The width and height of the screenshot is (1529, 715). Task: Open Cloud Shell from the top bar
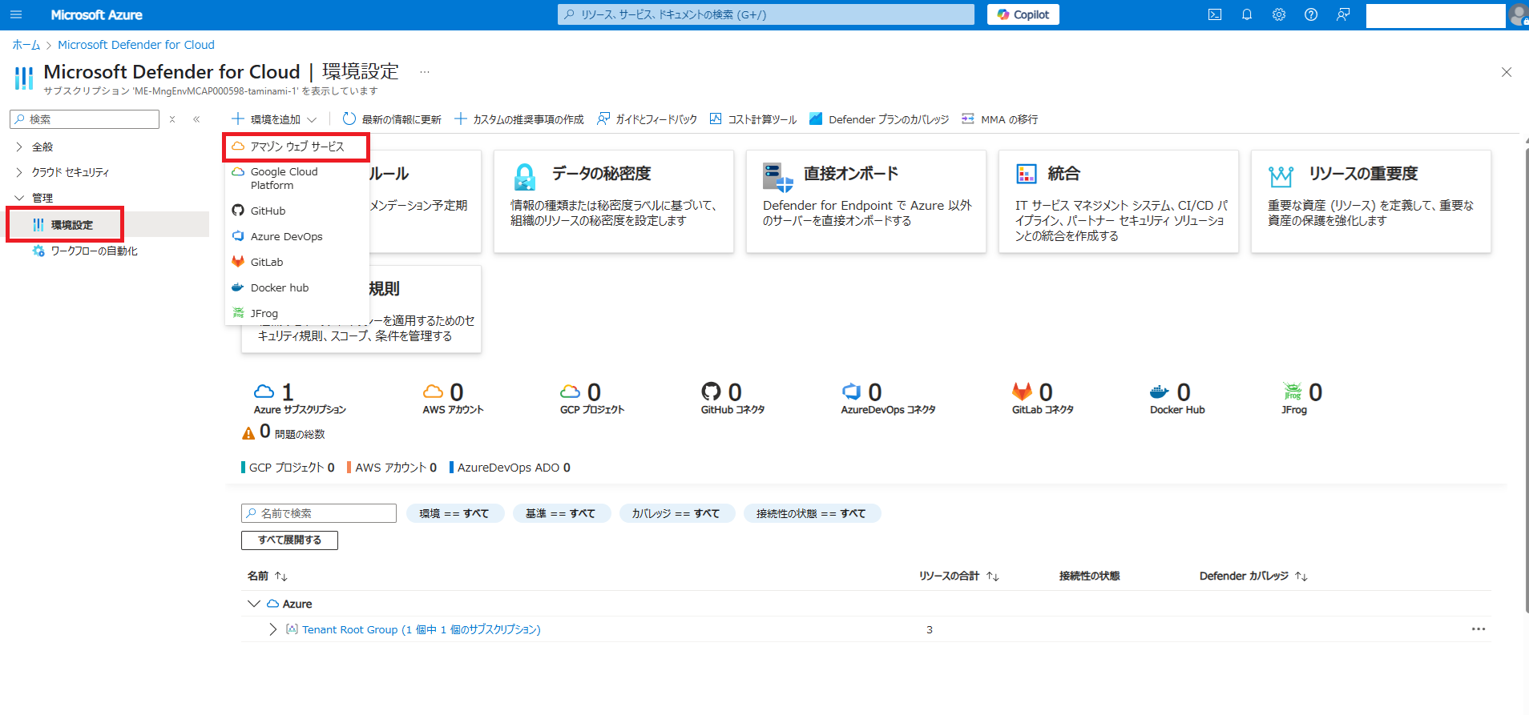[1215, 14]
